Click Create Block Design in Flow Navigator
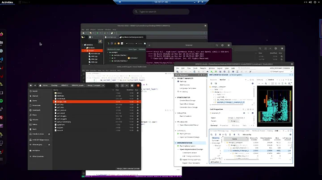Screen dimensions: 322x180 tap(187, 101)
